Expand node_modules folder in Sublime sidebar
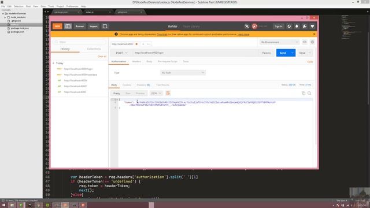This screenshot has height=208, width=370. tap(5, 17)
